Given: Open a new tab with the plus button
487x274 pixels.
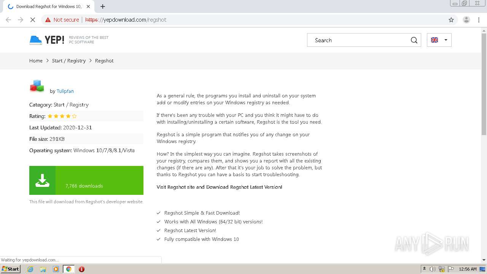Looking at the screenshot, I should (103, 6).
